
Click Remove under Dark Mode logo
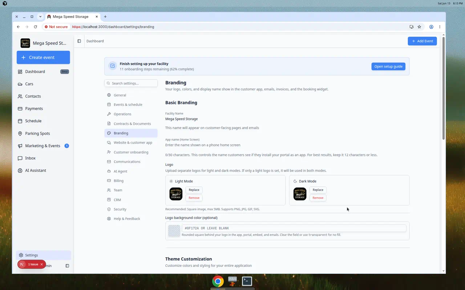pos(318,198)
